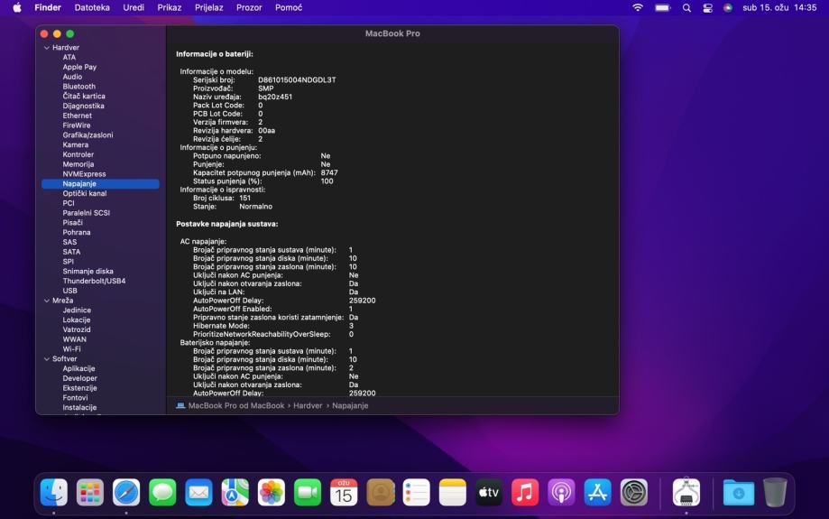The height and width of the screenshot is (519, 829).
Task: Select NVMExpress in the sidebar
Action: 84,174
